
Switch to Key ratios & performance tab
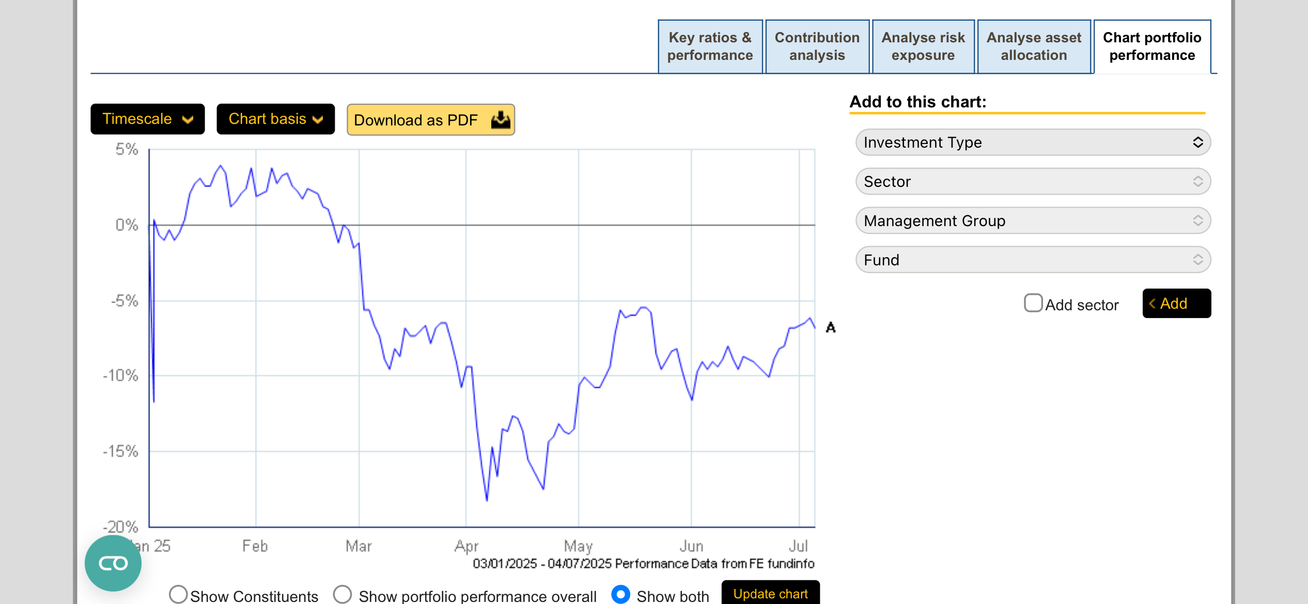point(710,46)
